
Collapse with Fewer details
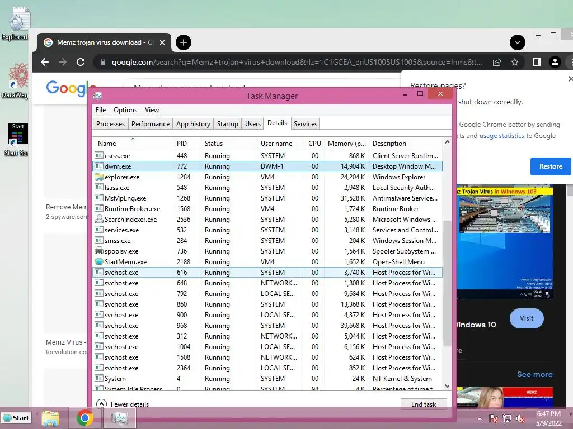(x=123, y=404)
